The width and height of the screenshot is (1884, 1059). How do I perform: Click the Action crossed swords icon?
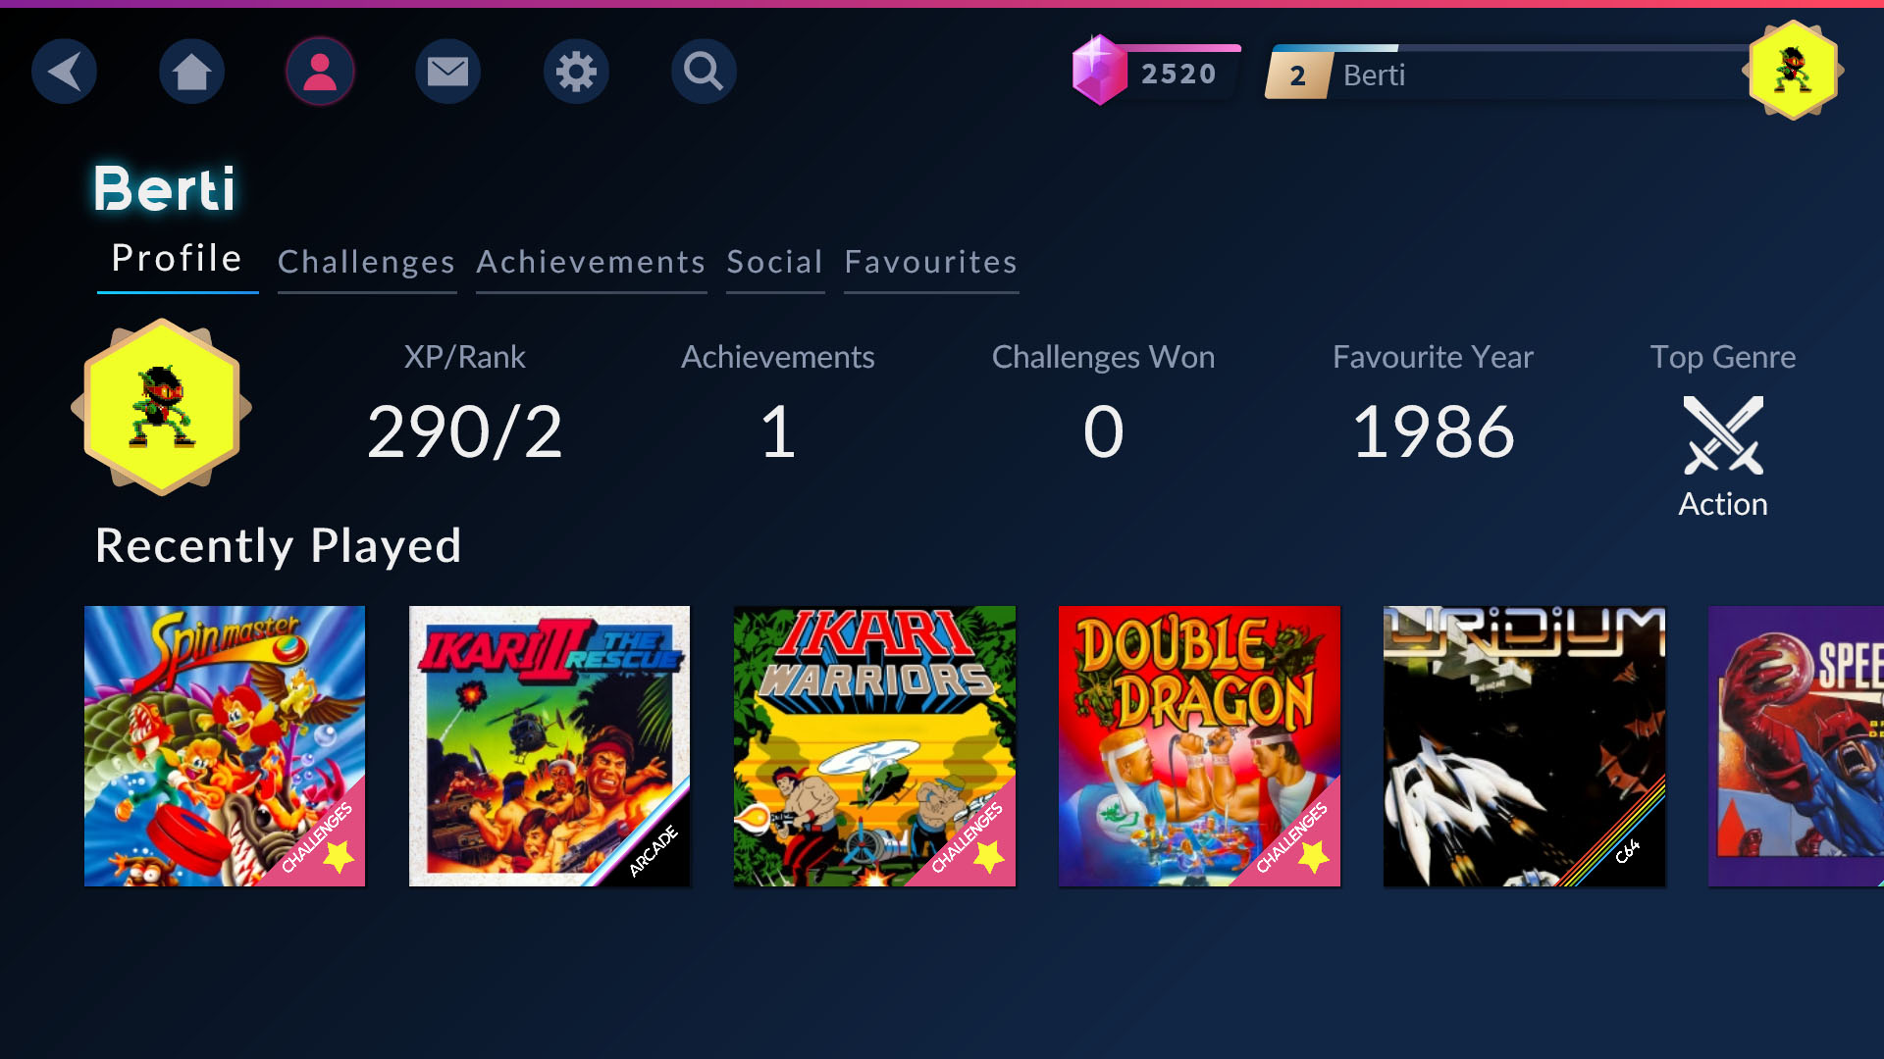pyautogui.click(x=1722, y=435)
